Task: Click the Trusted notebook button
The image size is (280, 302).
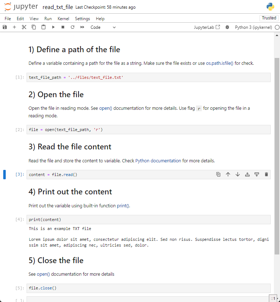Action: pyautogui.click(x=269, y=18)
